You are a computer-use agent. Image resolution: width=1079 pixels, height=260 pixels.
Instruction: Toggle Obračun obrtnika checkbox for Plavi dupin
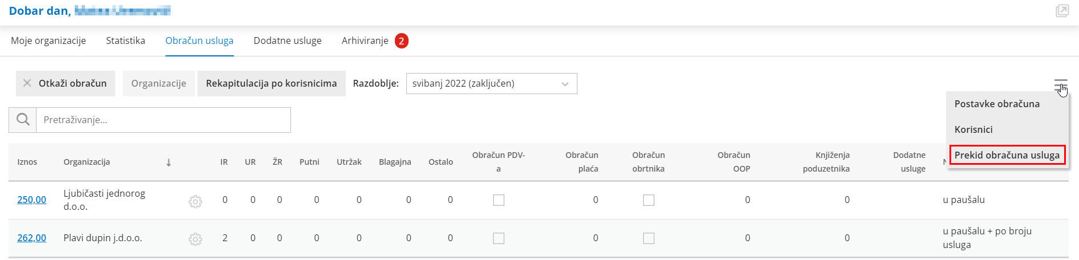tap(649, 238)
